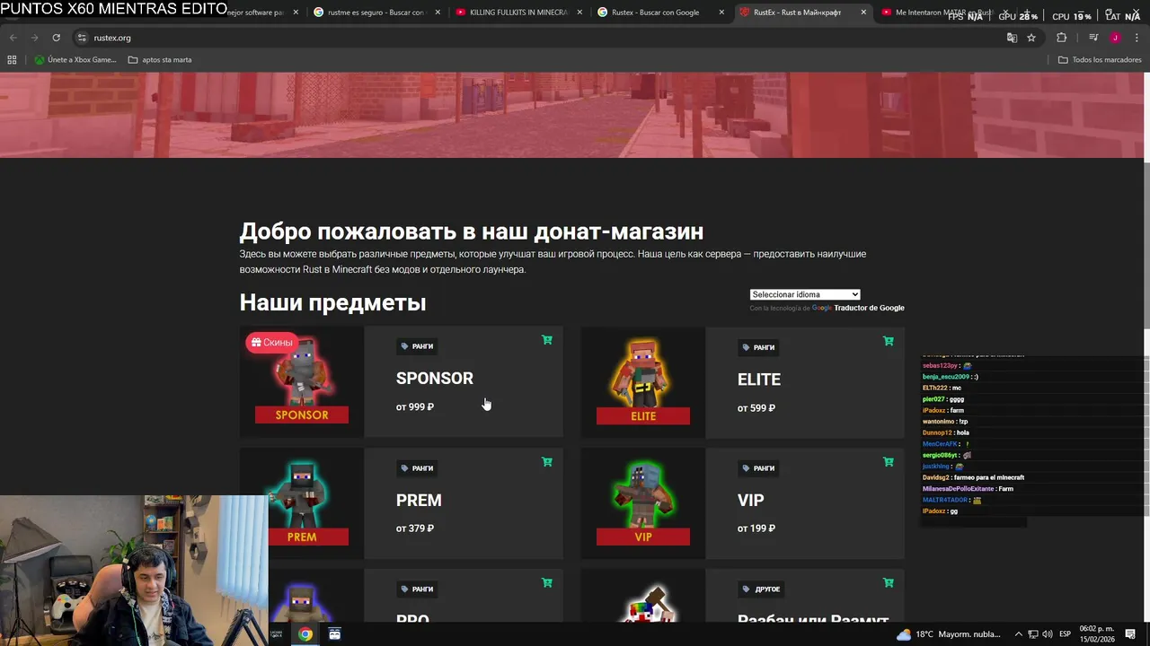
Task: Add SPONSOR rank to cart
Action: point(547,340)
